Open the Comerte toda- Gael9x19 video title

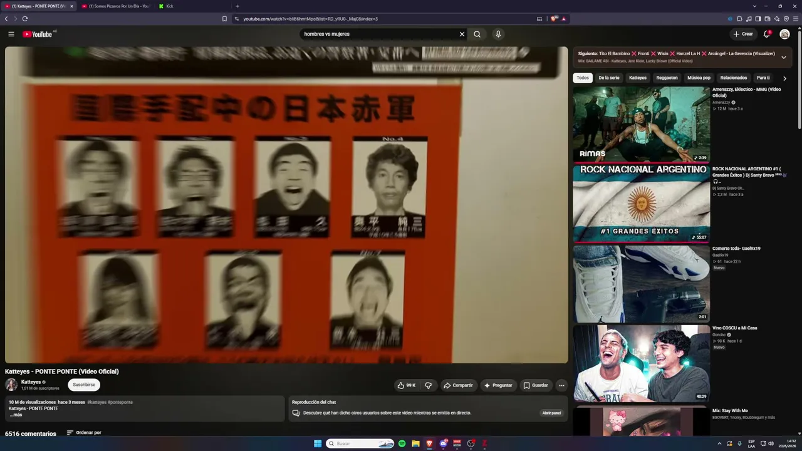coord(736,249)
